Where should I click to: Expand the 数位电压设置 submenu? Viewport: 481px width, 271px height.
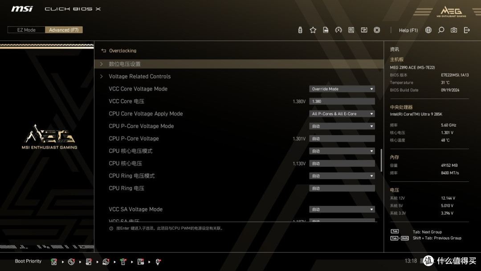pos(239,64)
